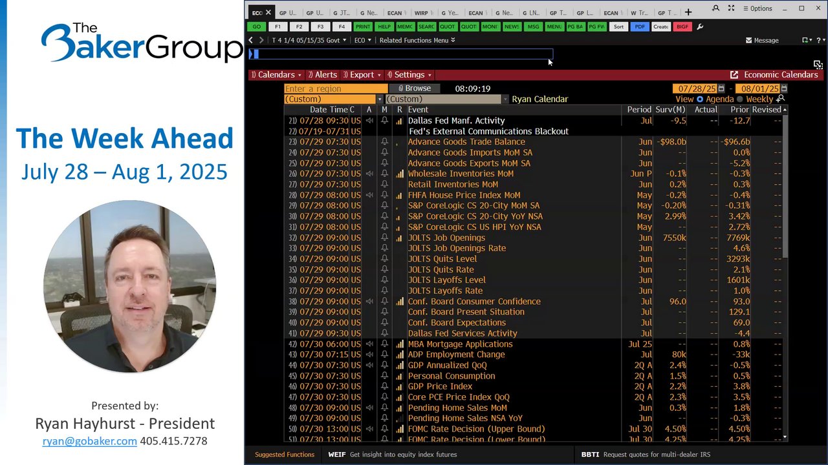Expand the ECO function dropdown
The image size is (828, 465).
click(363, 40)
